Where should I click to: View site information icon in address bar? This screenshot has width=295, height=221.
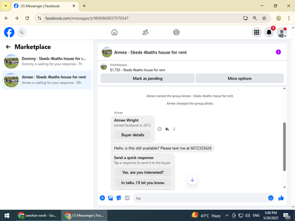(40, 18)
